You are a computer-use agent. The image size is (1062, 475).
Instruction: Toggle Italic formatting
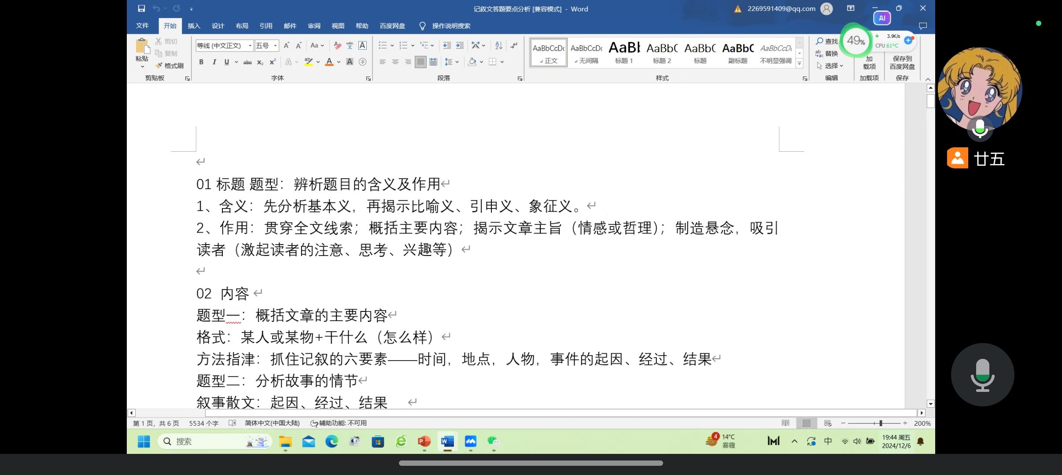(x=214, y=62)
